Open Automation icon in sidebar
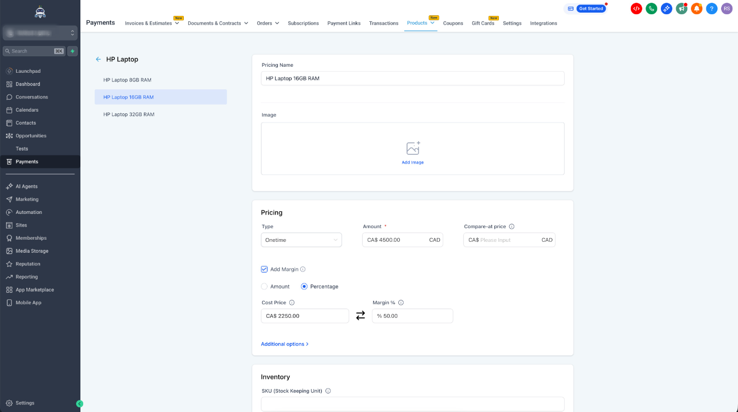 tap(9, 212)
